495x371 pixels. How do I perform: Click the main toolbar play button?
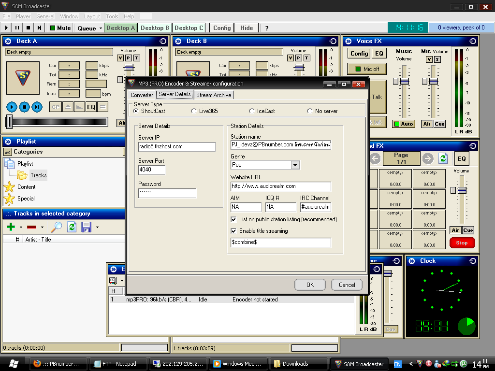point(7,28)
